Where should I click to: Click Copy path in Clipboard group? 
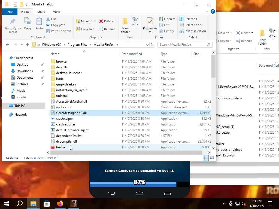pos(56,25)
